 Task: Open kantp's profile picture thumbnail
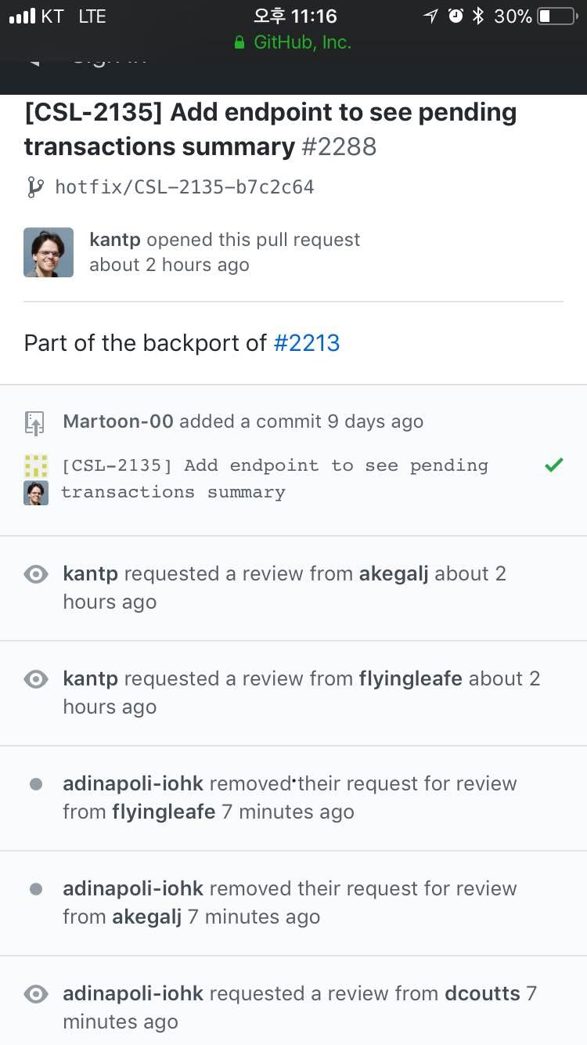pos(49,252)
